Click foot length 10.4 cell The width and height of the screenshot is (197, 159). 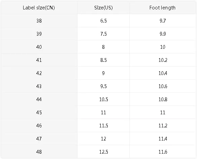pyautogui.click(x=163, y=73)
